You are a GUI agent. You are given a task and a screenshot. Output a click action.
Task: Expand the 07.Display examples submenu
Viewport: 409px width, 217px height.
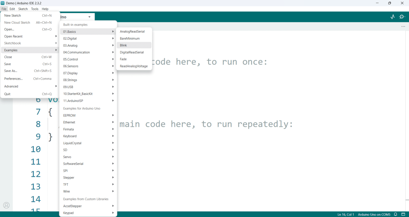pos(88,73)
